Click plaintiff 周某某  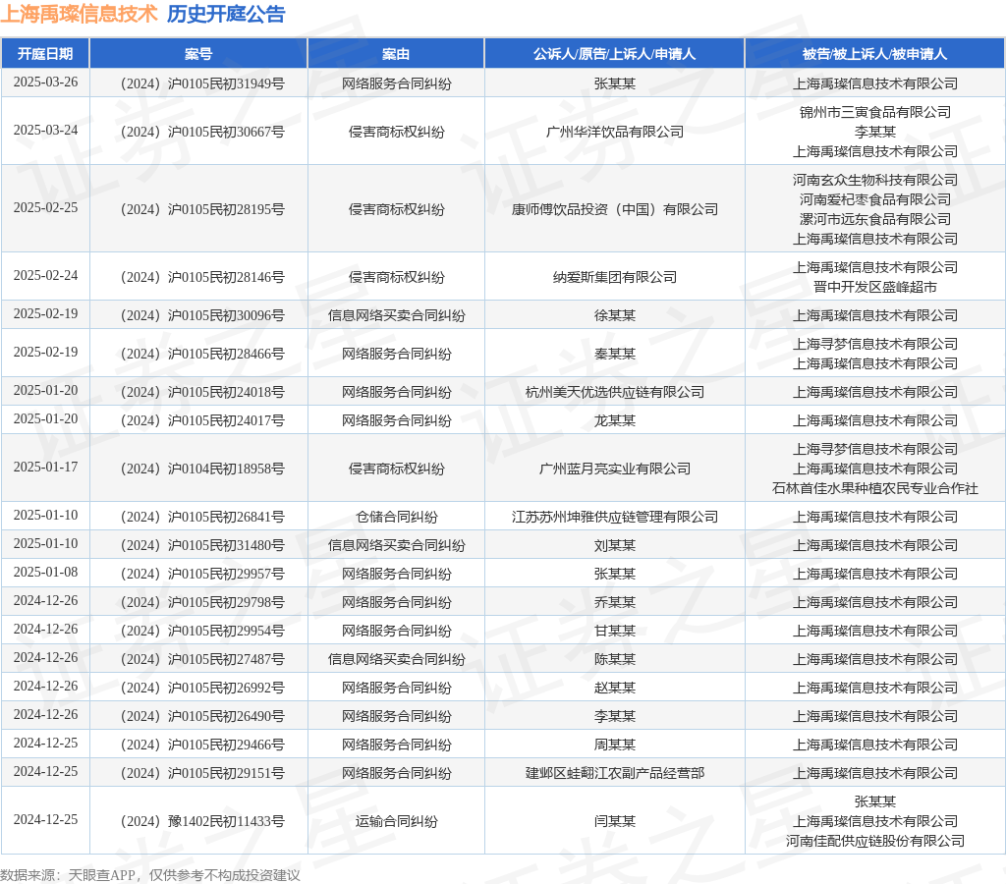coord(615,745)
